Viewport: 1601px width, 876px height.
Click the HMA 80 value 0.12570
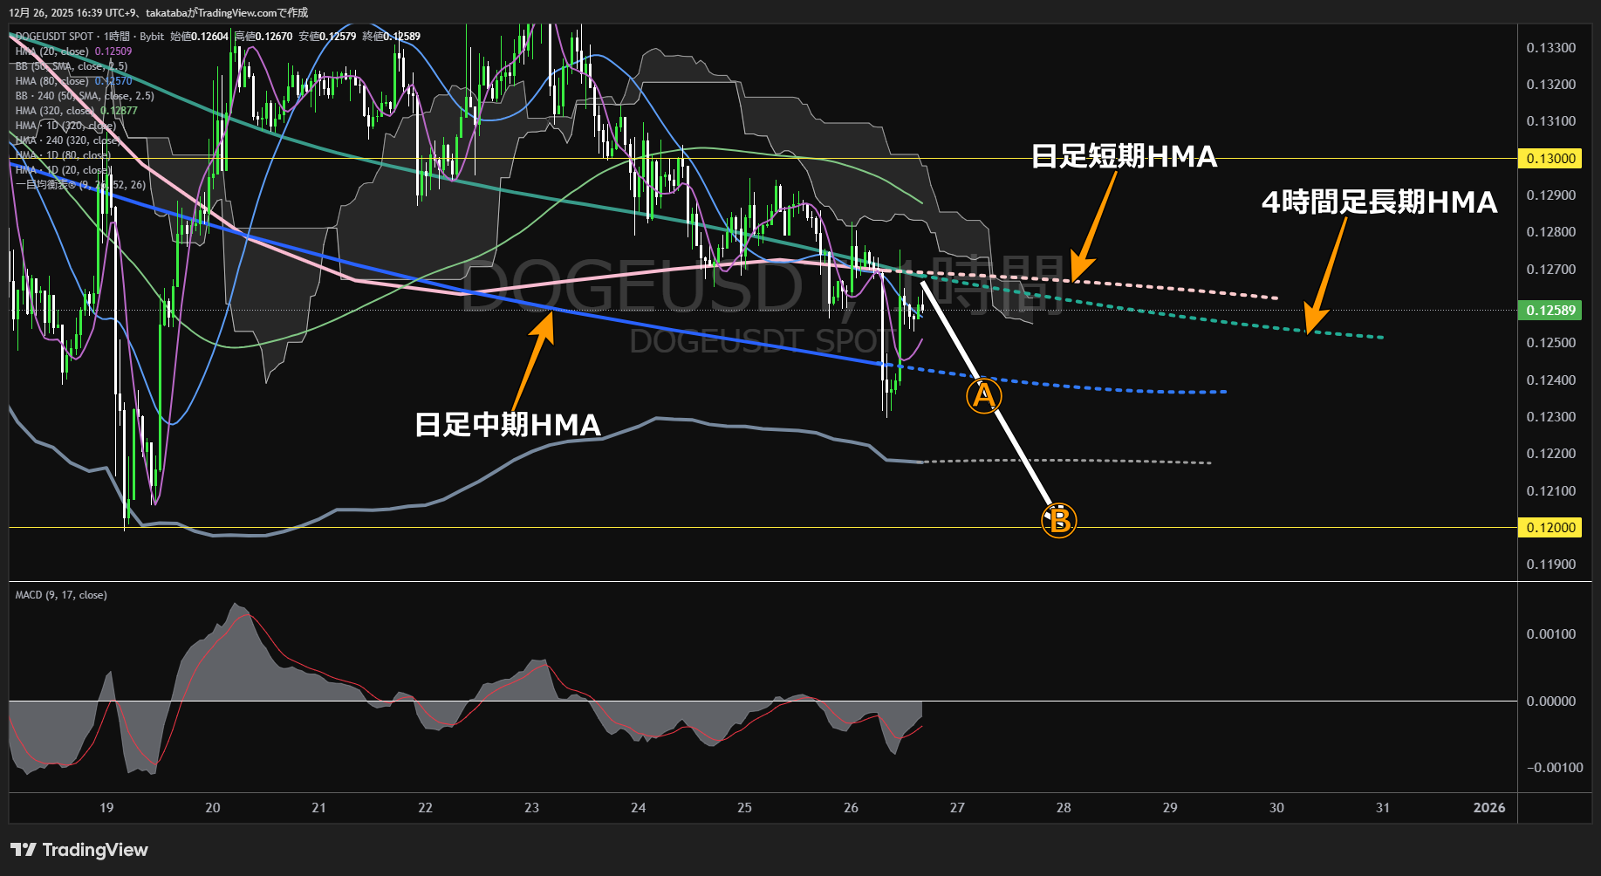click(x=113, y=81)
